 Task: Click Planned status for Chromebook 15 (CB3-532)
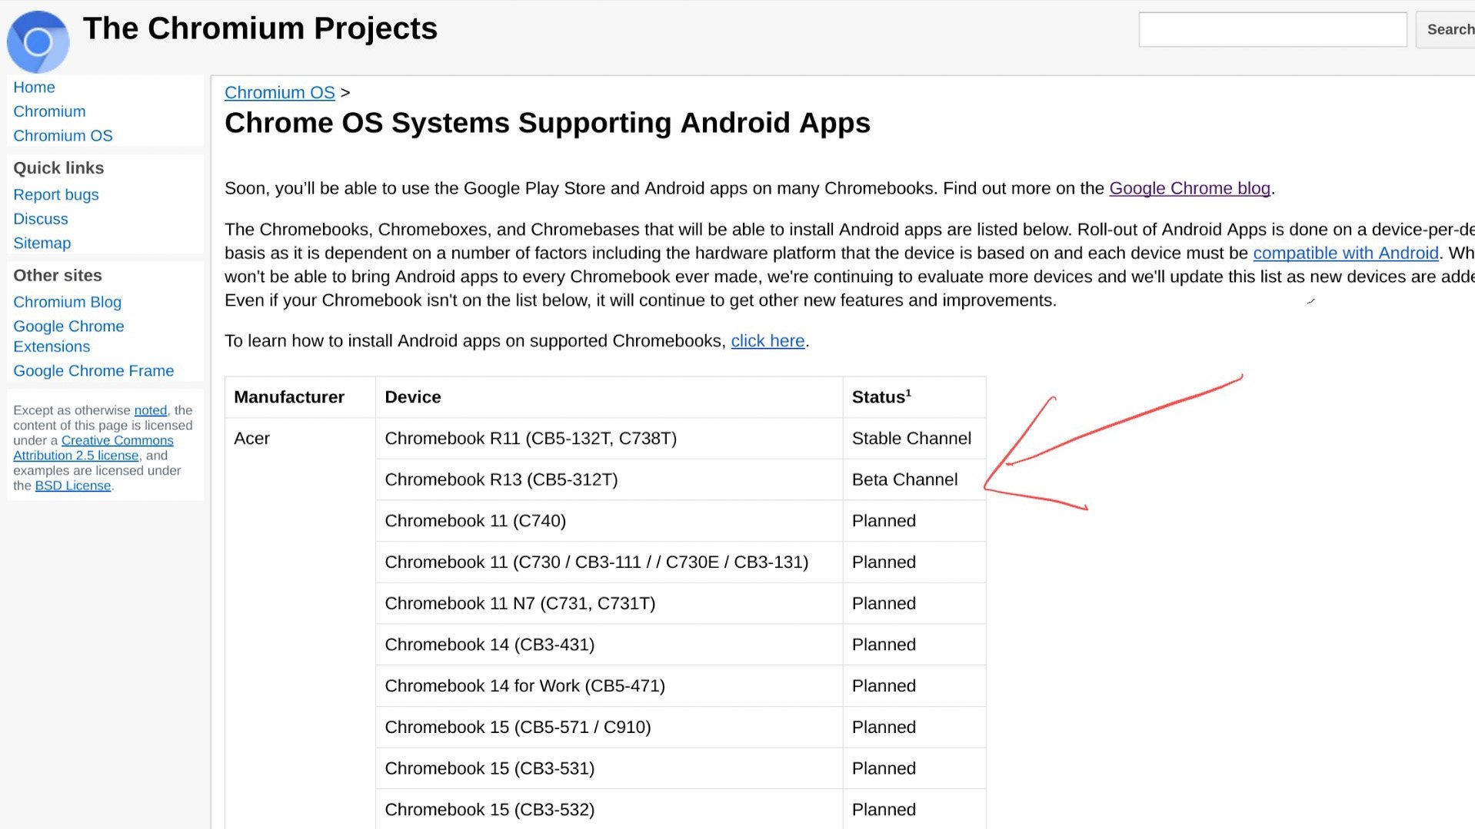(x=914, y=810)
